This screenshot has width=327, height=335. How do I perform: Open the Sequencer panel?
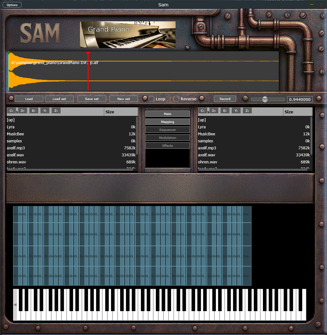167,130
